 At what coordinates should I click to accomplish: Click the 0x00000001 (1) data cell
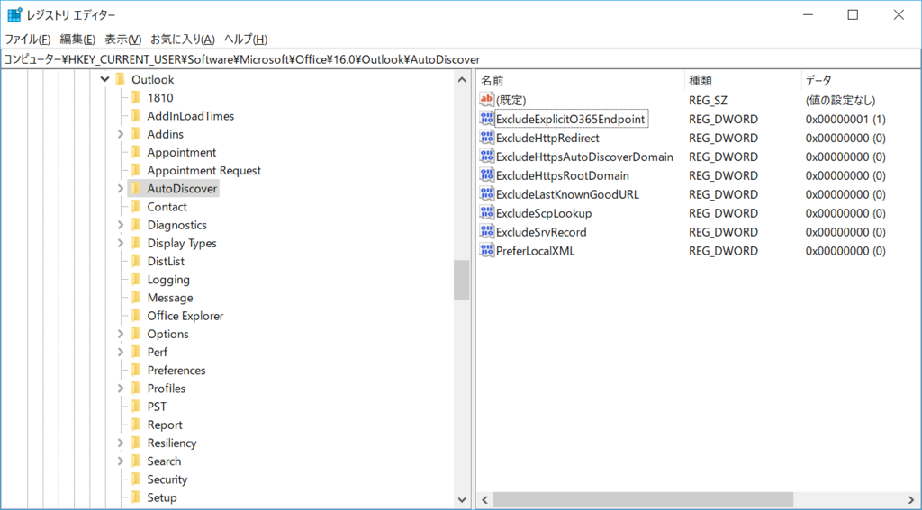pyautogui.click(x=845, y=120)
